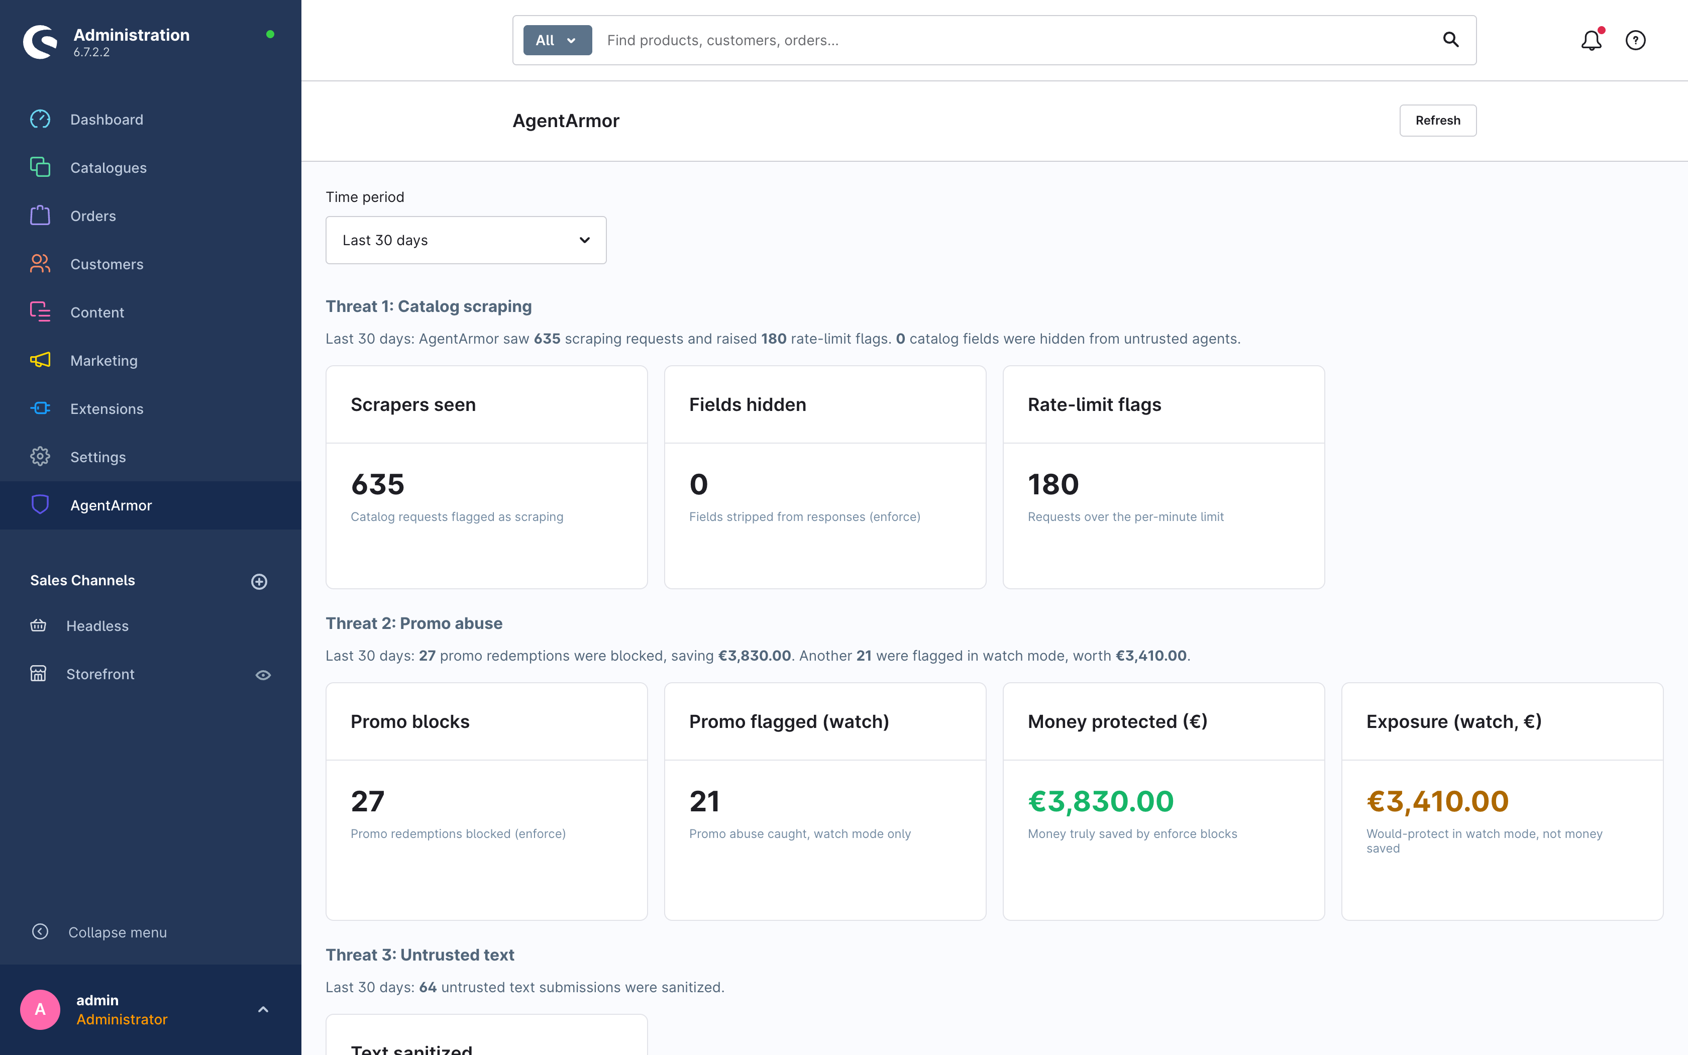This screenshot has height=1055, width=1688.
Task: Click the orange €3,410.00 amount
Action: pyautogui.click(x=1438, y=801)
